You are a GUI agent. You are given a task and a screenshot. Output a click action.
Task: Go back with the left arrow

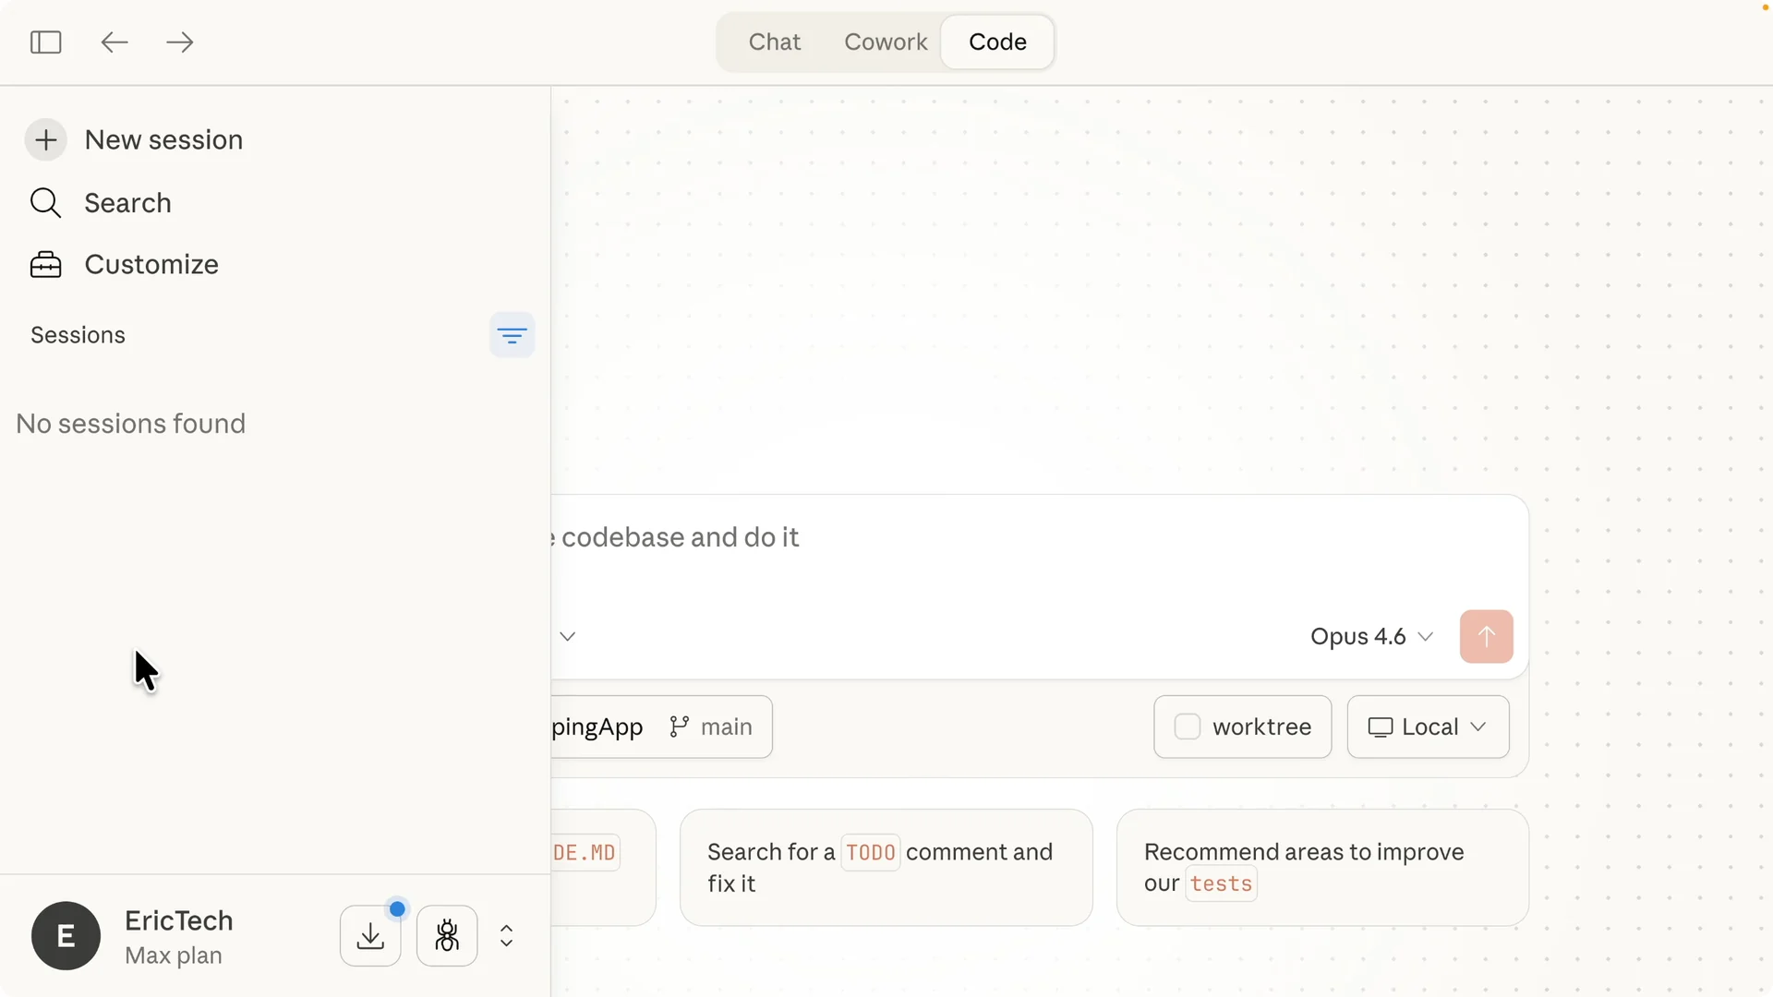click(x=114, y=42)
